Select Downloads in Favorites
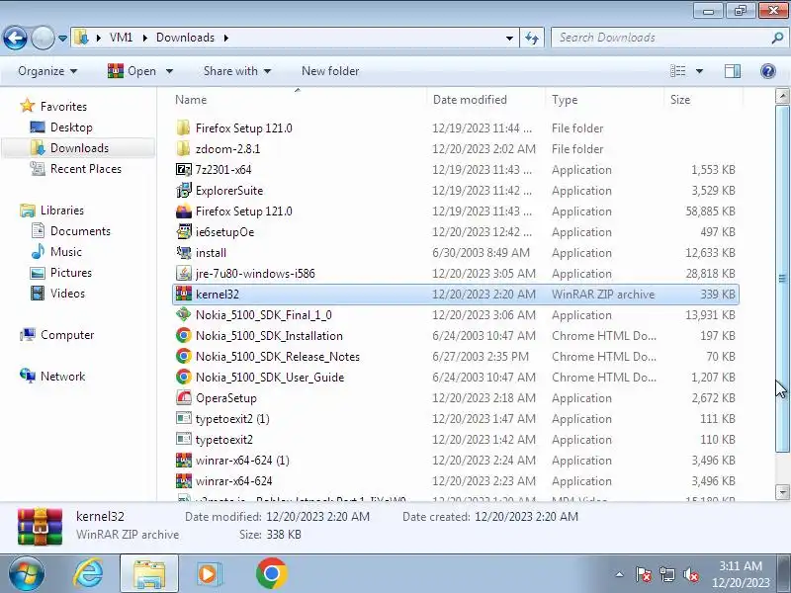 (79, 147)
